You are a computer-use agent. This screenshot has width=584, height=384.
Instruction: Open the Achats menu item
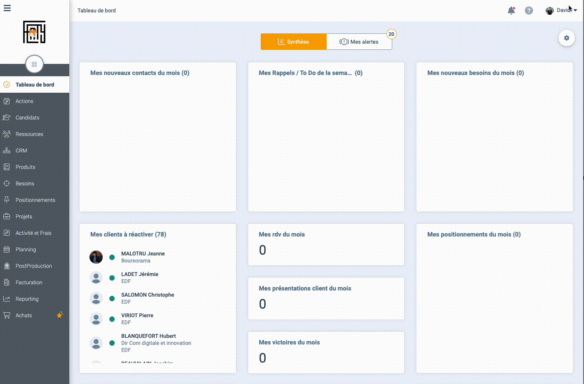[35, 315]
